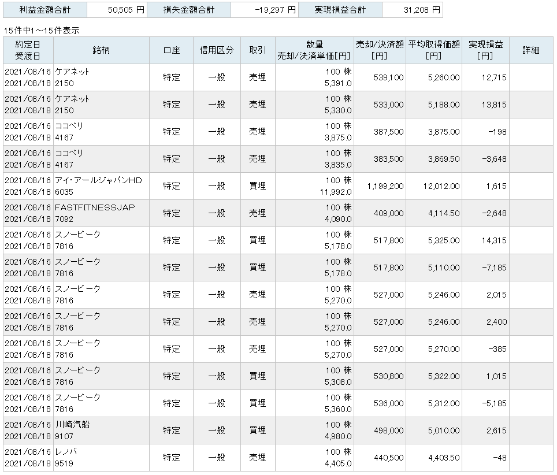Click the 口座 column header
Image resolution: width=557 pixels, height=475 pixels.
pyautogui.click(x=172, y=50)
